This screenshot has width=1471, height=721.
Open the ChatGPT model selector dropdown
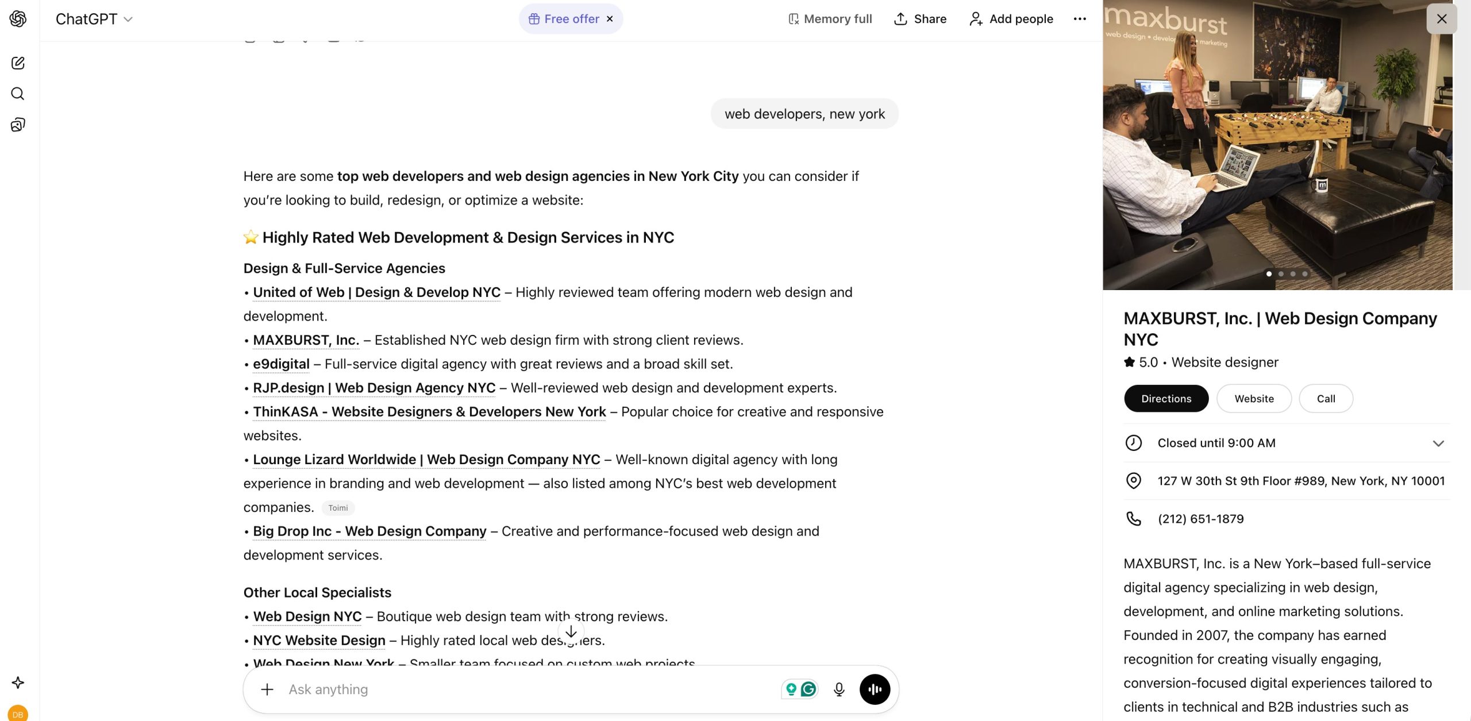(94, 18)
